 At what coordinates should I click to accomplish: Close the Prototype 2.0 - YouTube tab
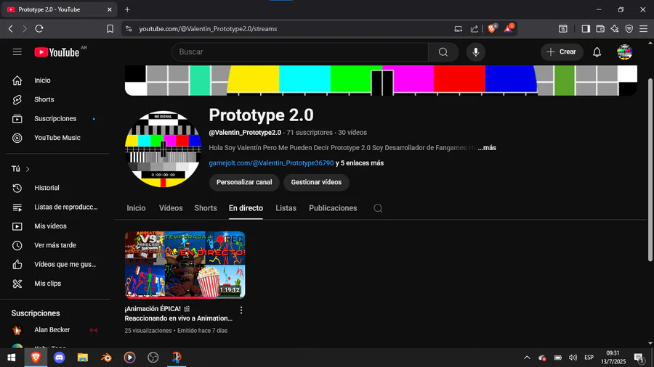coord(110,9)
